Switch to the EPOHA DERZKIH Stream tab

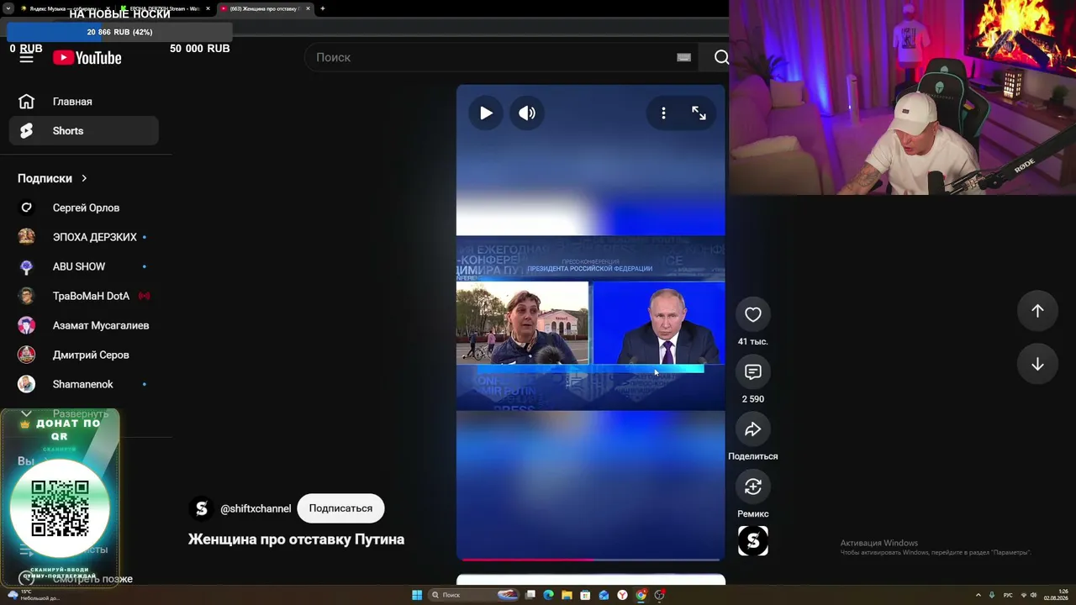[x=164, y=8]
